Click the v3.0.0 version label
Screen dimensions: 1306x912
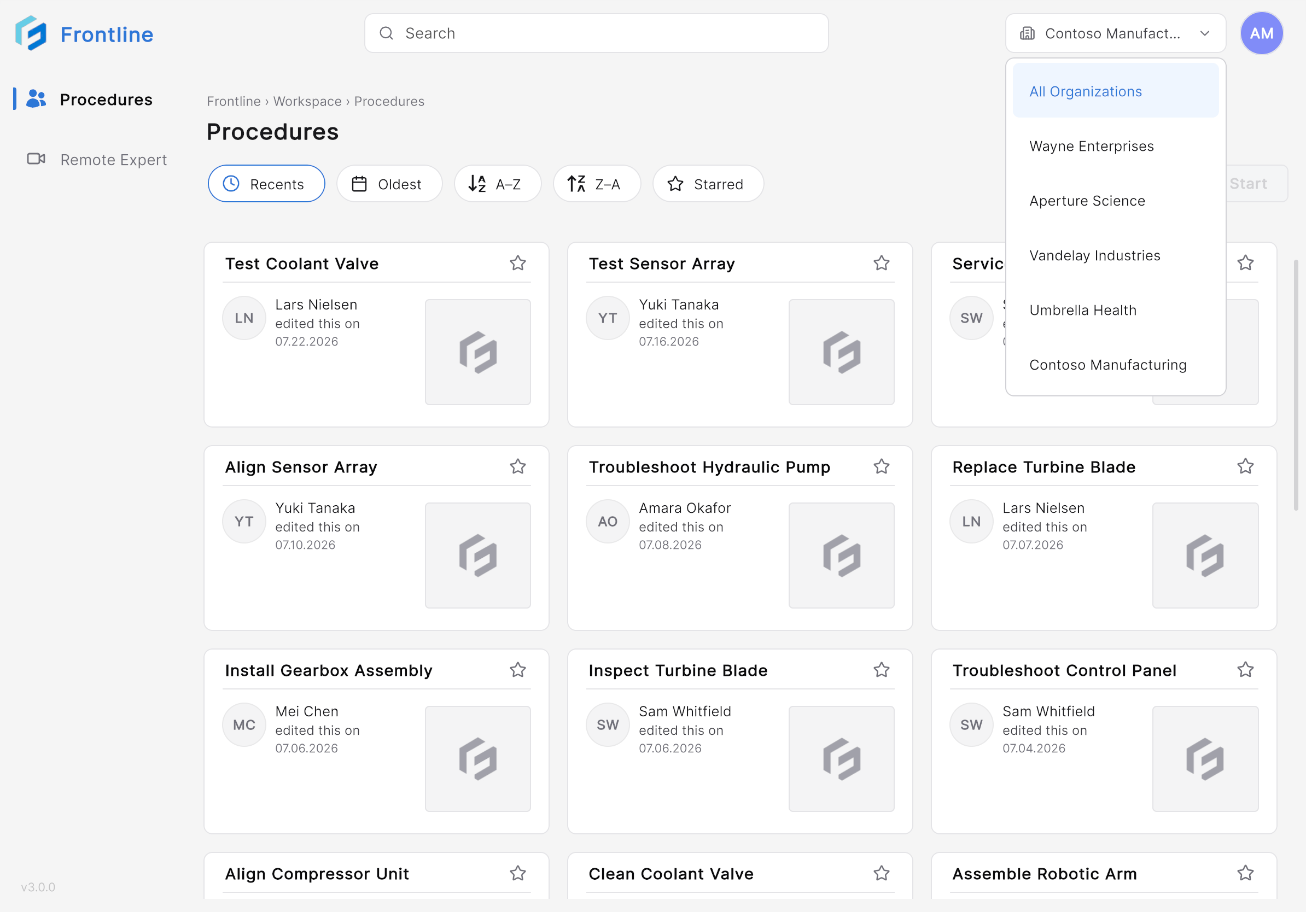tap(38, 887)
